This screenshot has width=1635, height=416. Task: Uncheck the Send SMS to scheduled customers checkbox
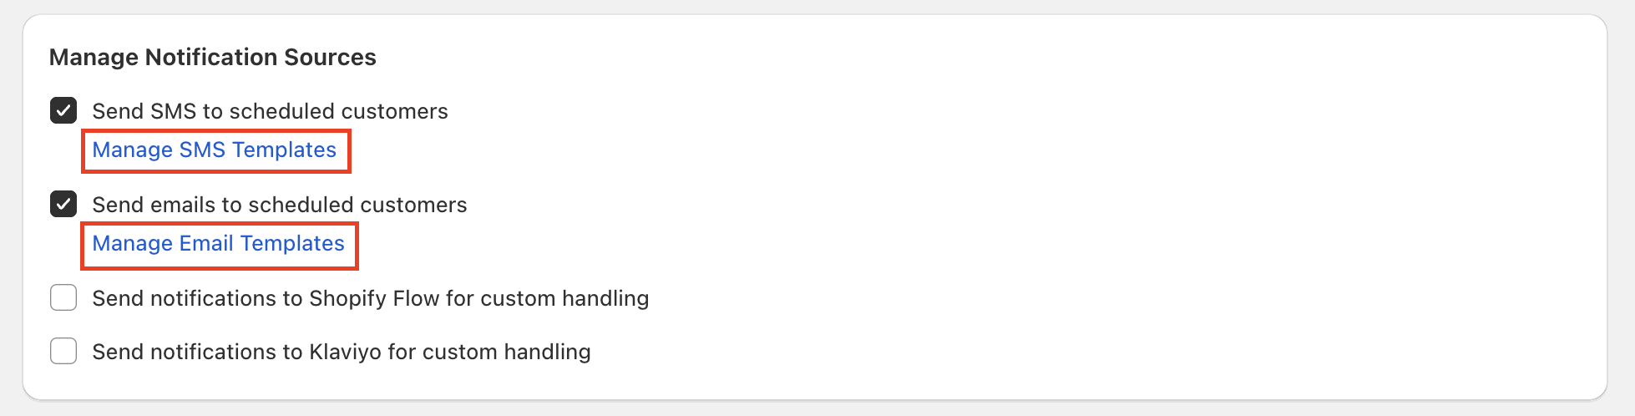pos(63,110)
